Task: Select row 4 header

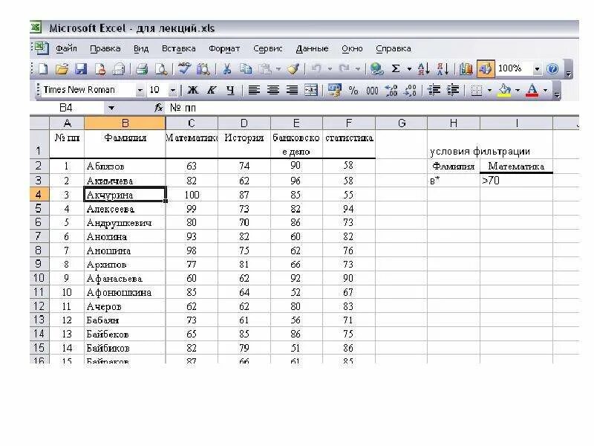Action: pyautogui.click(x=39, y=195)
